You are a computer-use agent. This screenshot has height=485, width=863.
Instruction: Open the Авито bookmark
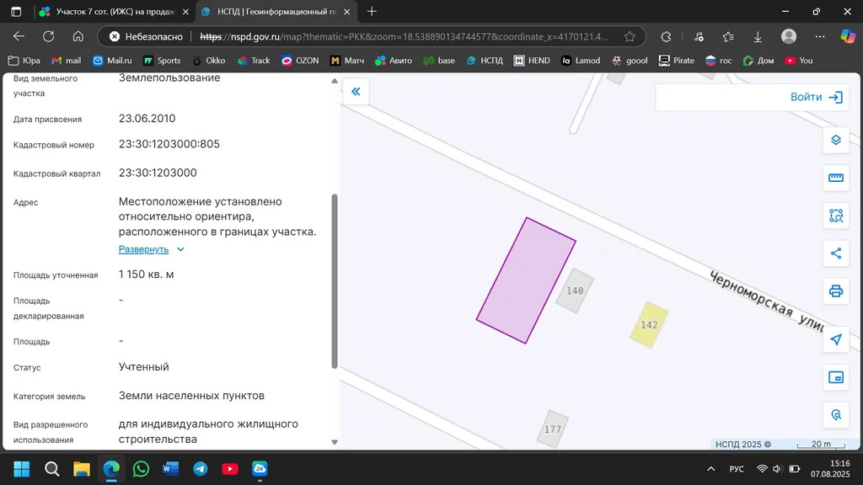click(394, 61)
